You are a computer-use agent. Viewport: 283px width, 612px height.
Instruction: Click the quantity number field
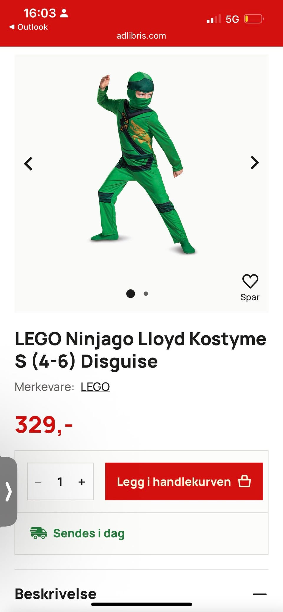pos(60,482)
